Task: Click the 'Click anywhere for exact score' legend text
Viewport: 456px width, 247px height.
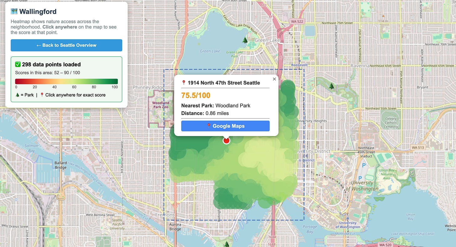Action: pos(75,95)
